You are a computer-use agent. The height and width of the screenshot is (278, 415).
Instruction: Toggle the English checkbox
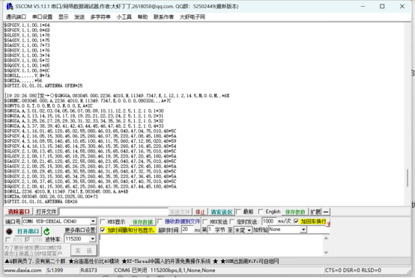[x=261, y=211]
